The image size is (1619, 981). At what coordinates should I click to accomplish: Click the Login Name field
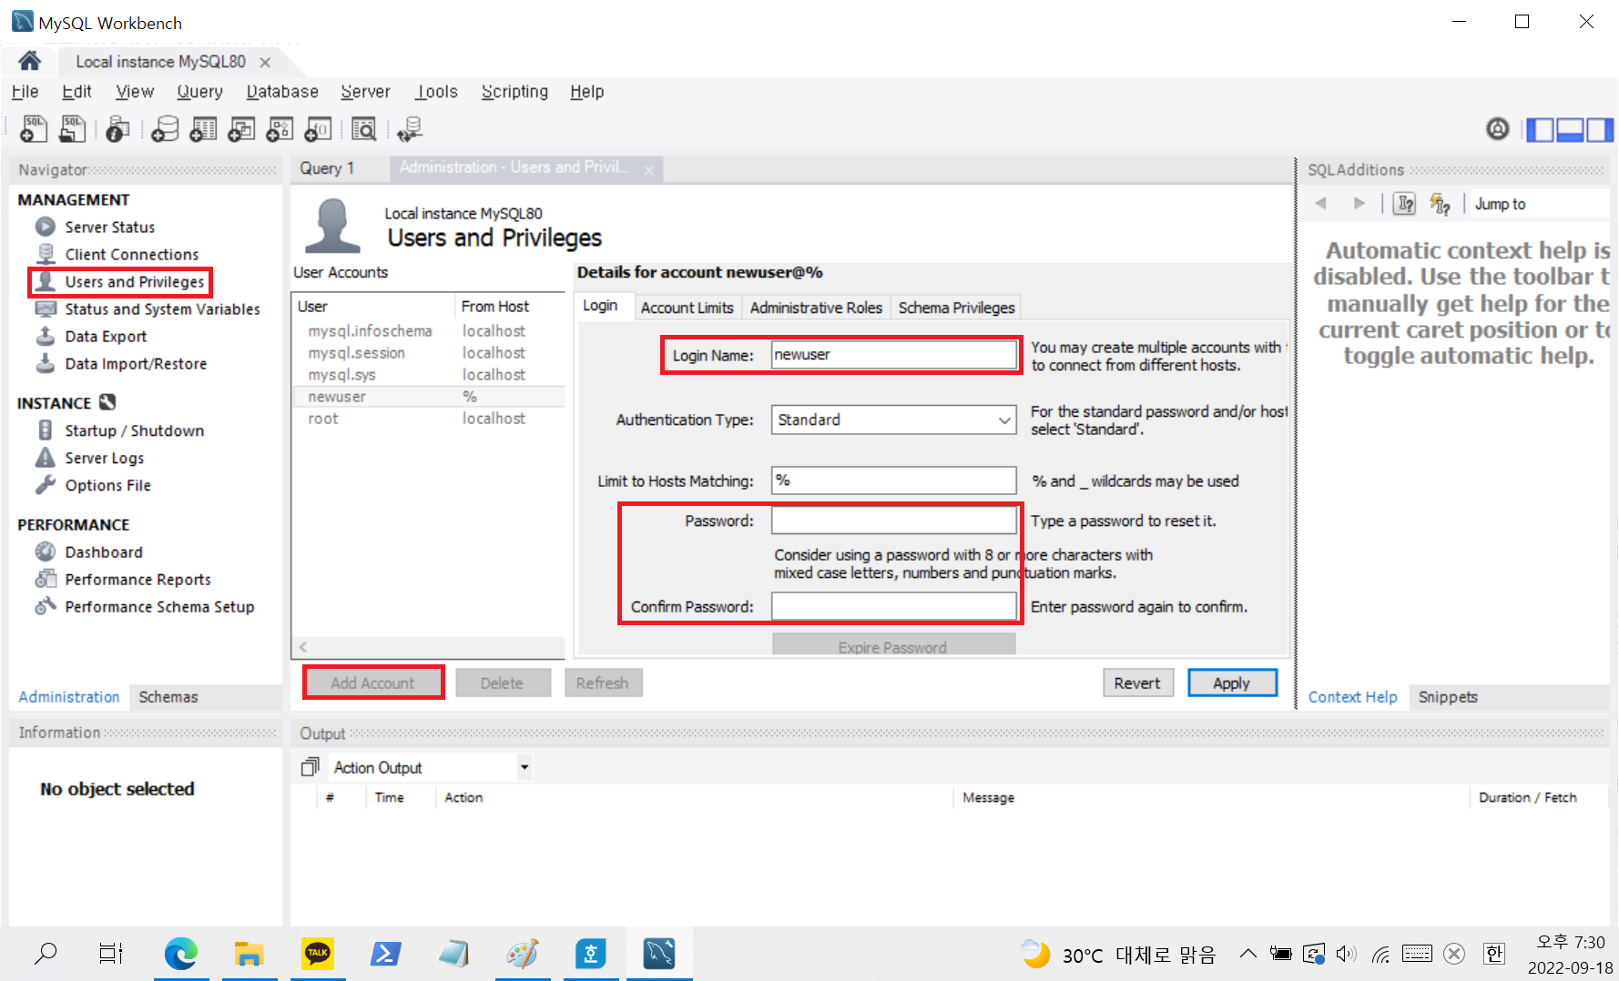coord(893,355)
